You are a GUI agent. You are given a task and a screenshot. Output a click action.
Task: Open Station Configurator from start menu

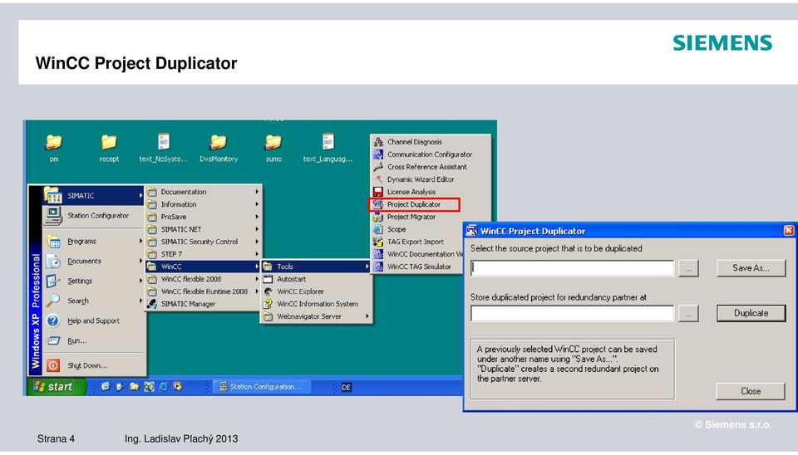click(93, 216)
